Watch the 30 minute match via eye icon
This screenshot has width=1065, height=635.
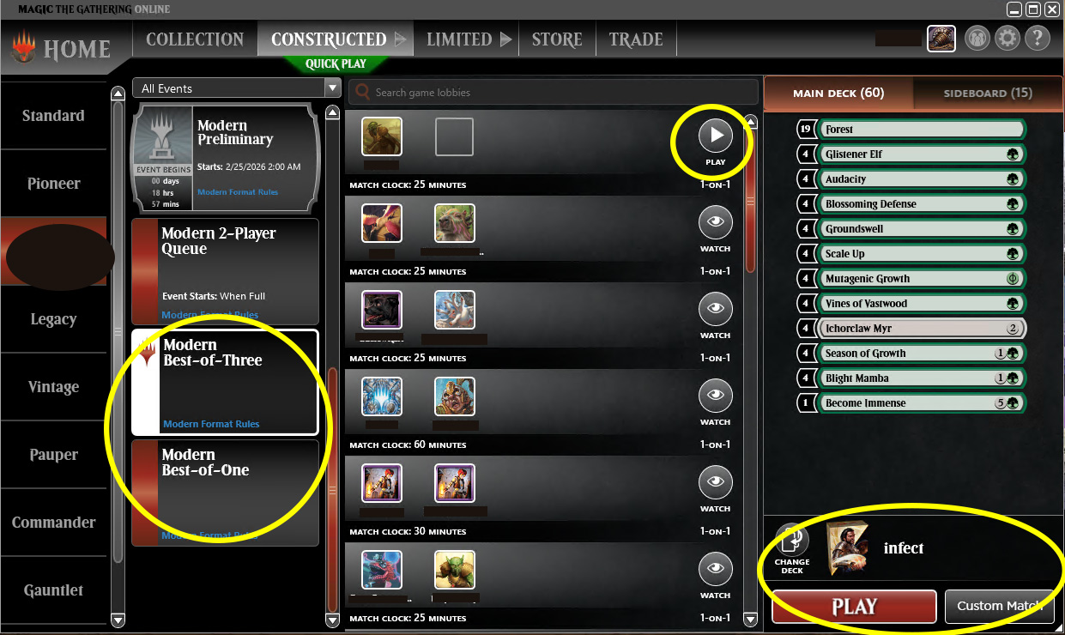716,482
